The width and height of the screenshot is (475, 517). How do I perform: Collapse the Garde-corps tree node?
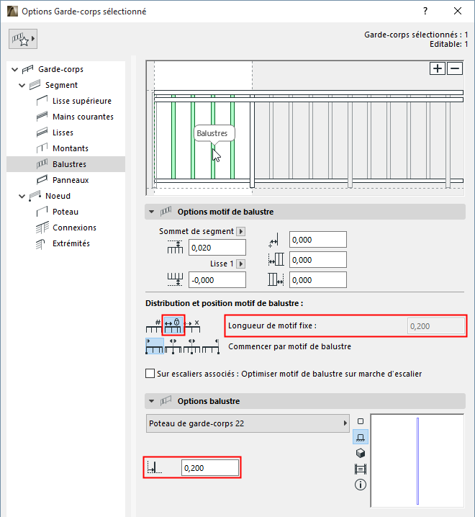click(x=14, y=69)
